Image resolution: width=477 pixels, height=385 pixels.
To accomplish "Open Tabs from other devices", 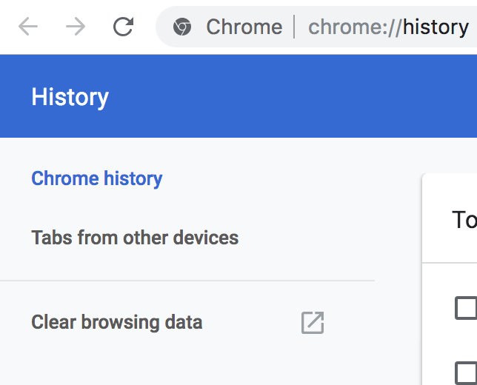I will pyautogui.click(x=135, y=238).
